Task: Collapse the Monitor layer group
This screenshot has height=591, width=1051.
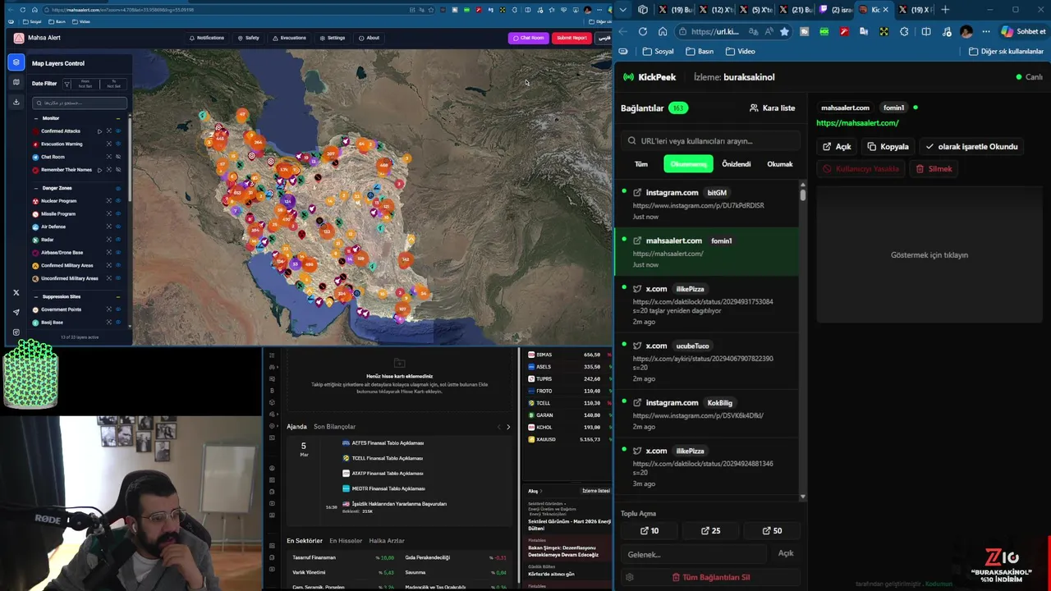Action: (x=35, y=118)
